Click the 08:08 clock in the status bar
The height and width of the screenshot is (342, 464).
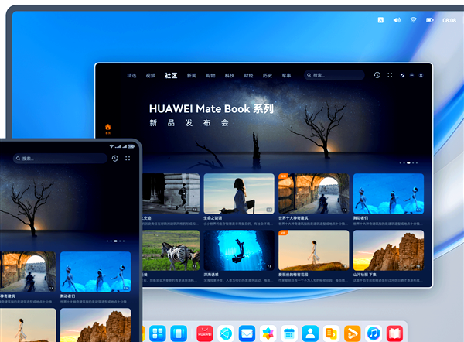449,20
